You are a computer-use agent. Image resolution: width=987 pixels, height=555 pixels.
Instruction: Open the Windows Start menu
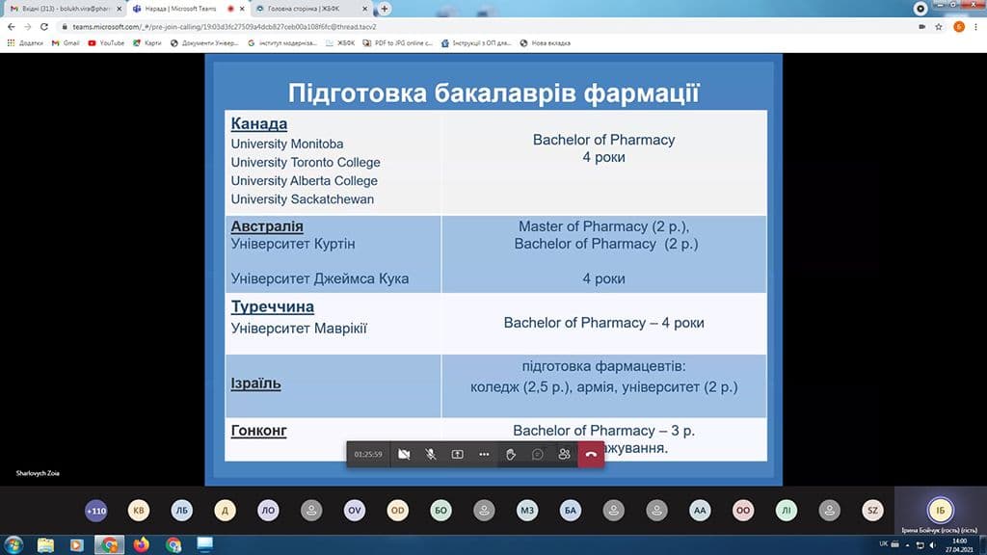pos(13,544)
